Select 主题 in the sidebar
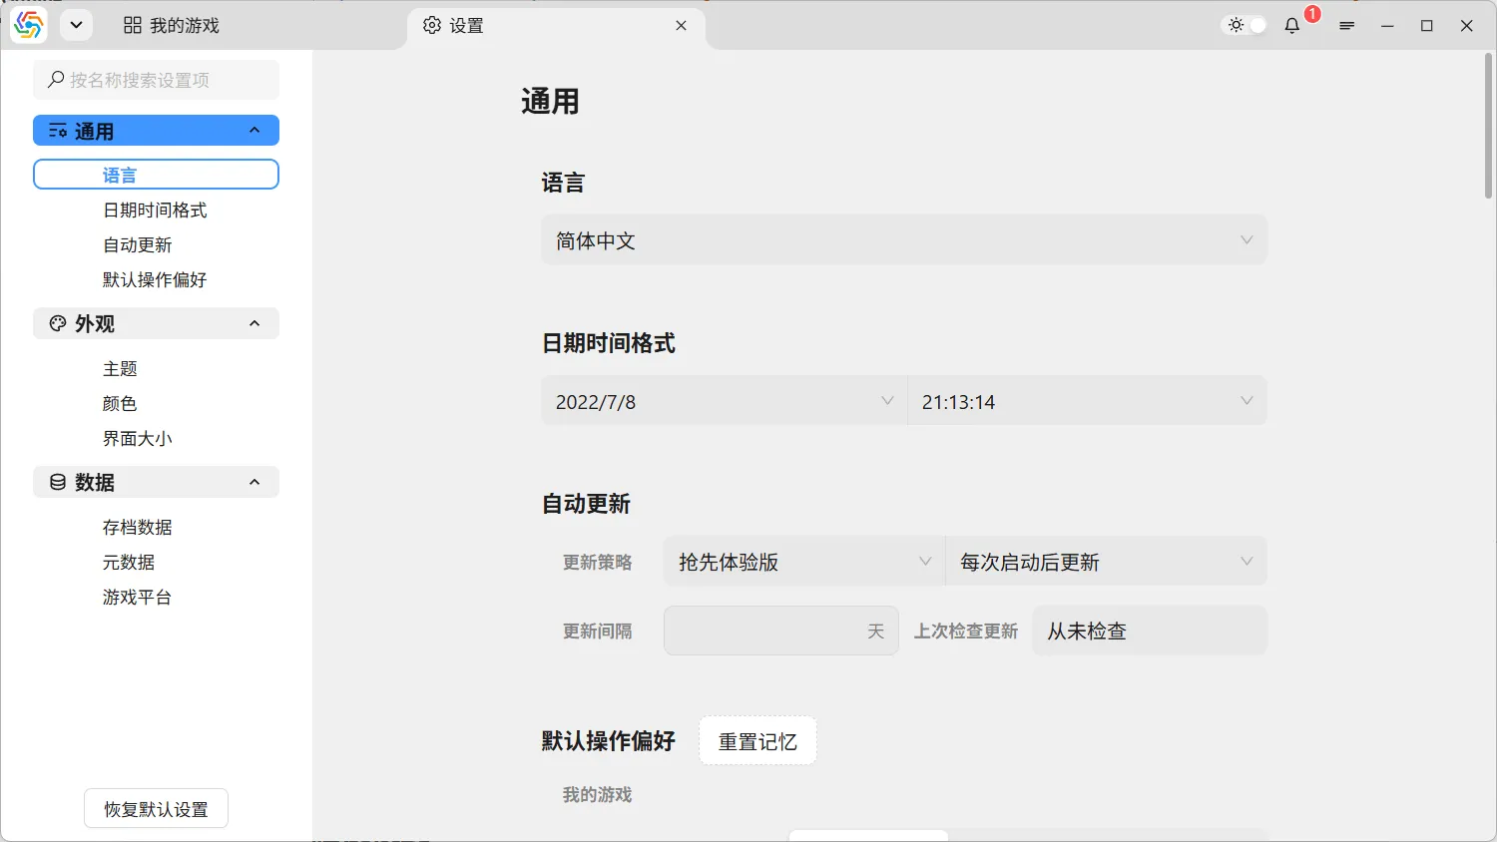This screenshot has width=1497, height=842. [x=120, y=369]
